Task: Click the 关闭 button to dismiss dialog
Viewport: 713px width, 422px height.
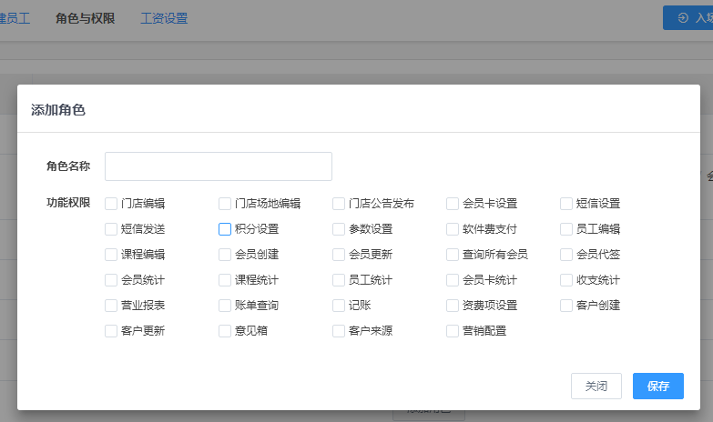Action: pyautogui.click(x=596, y=386)
